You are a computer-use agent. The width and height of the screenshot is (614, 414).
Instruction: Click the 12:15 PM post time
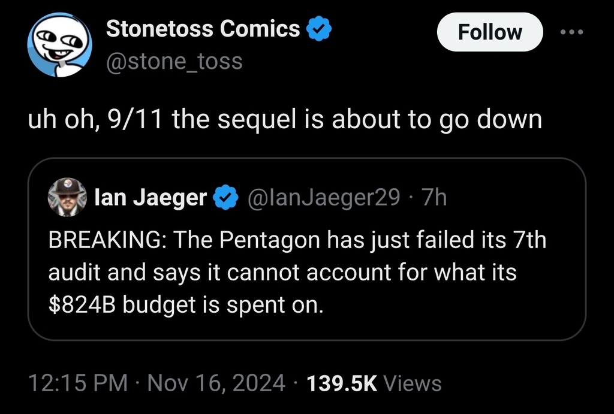pos(77,383)
